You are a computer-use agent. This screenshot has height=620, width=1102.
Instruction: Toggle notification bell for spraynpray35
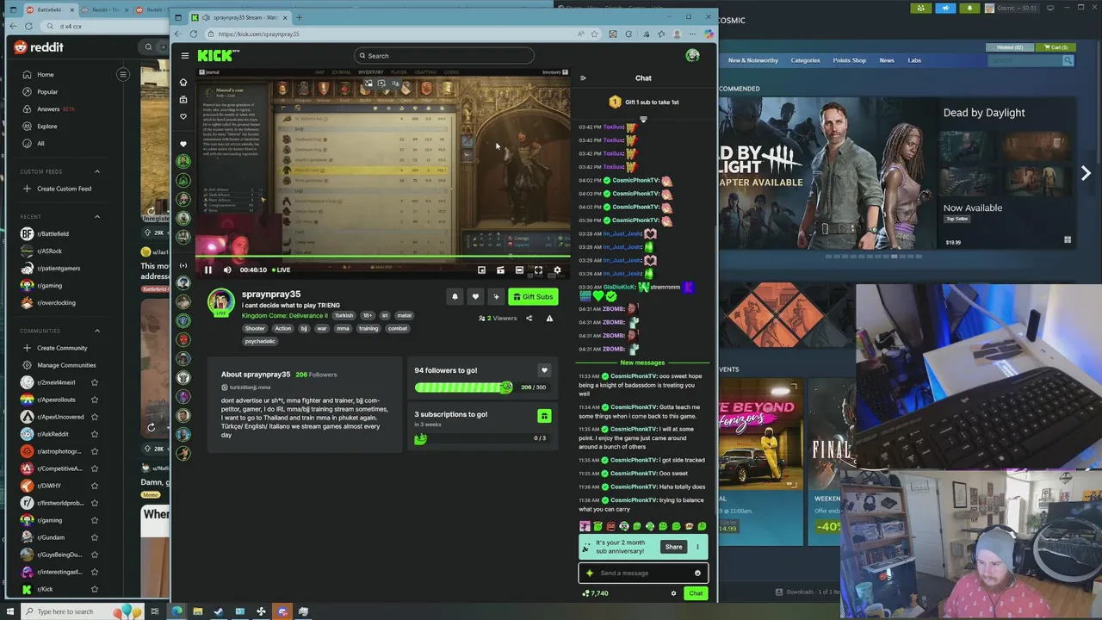coord(455,296)
